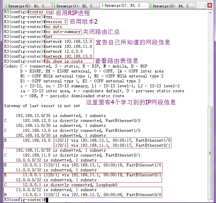
Task: Click the 'router rip' command text
Action: [41, 12]
